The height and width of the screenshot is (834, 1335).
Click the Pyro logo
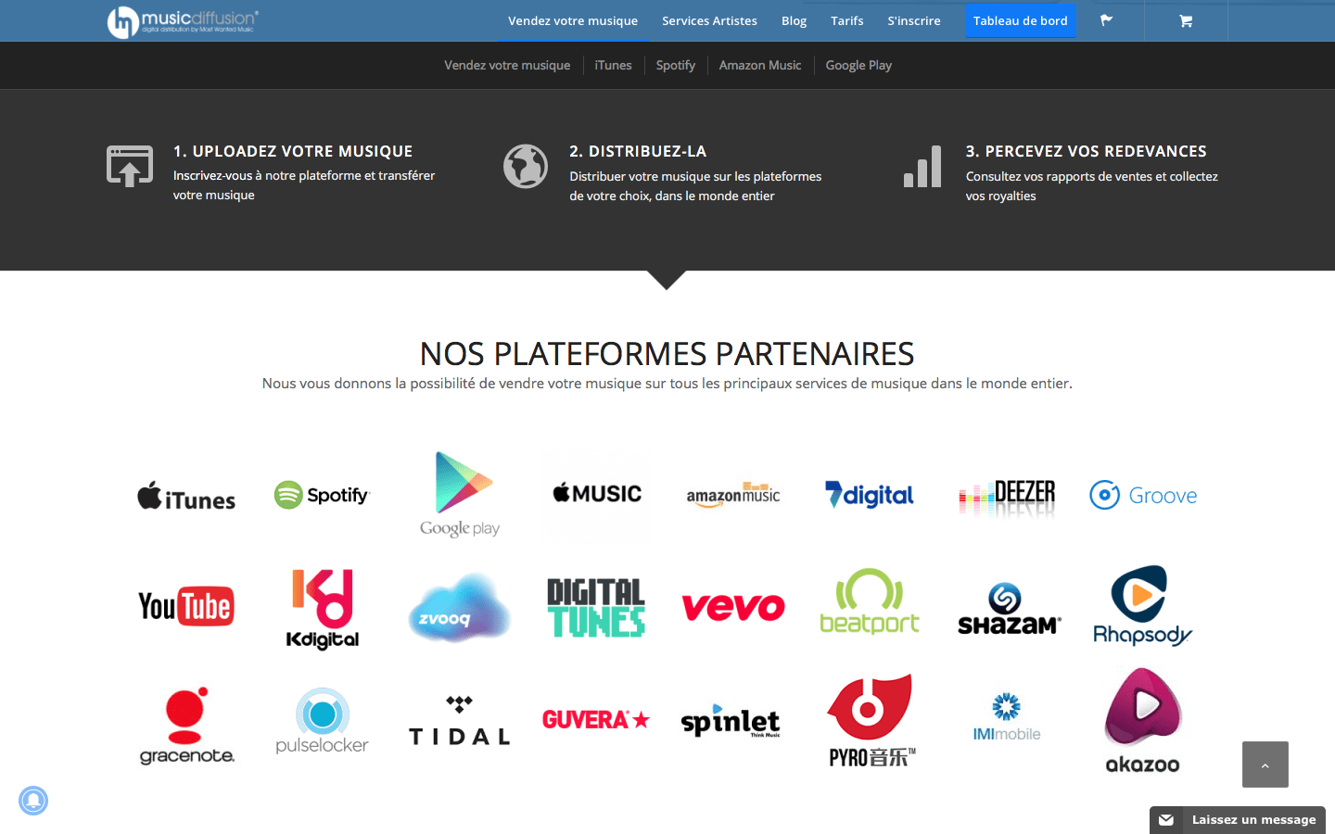(870, 721)
